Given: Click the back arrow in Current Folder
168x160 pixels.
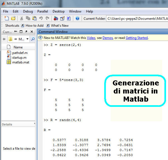Looking at the screenshot, I should (x=4, y=39).
